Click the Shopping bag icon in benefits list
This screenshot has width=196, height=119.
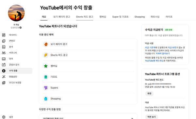[x=46, y=99]
